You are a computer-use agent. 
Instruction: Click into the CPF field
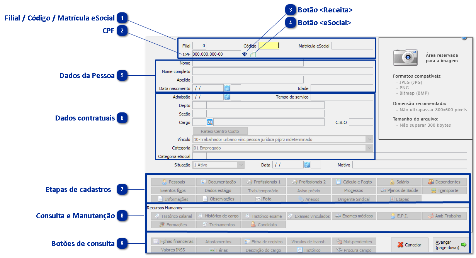click(x=216, y=54)
